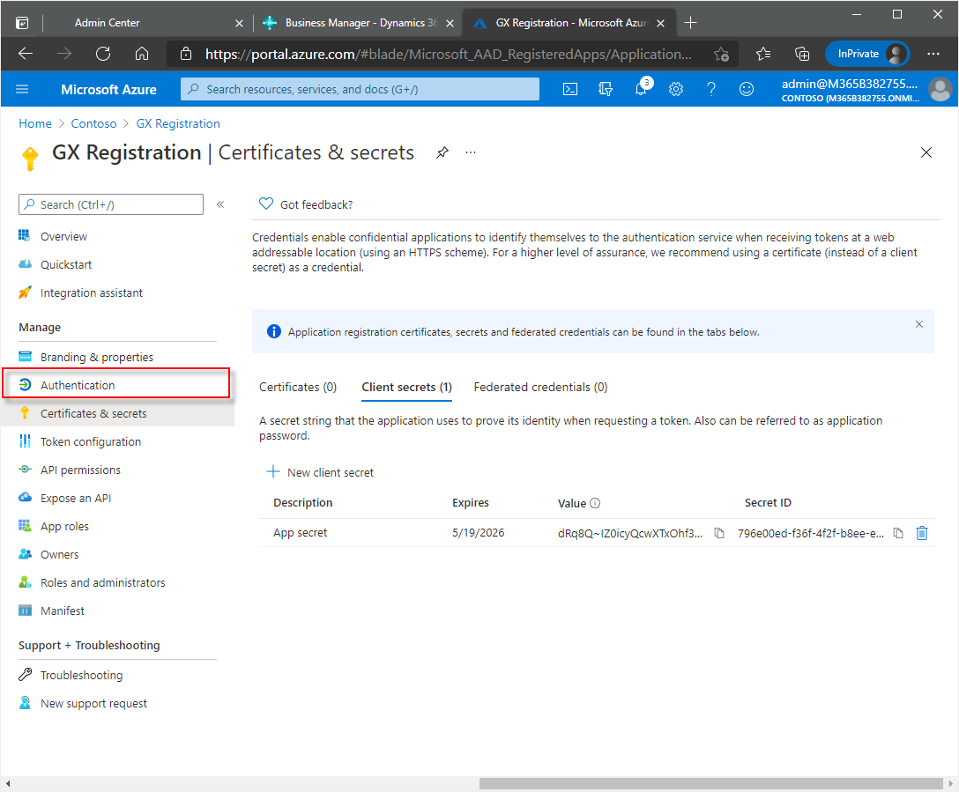The image size is (959, 792).
Task: Pin the GX Registration blade
Action: tap(442, 152)
